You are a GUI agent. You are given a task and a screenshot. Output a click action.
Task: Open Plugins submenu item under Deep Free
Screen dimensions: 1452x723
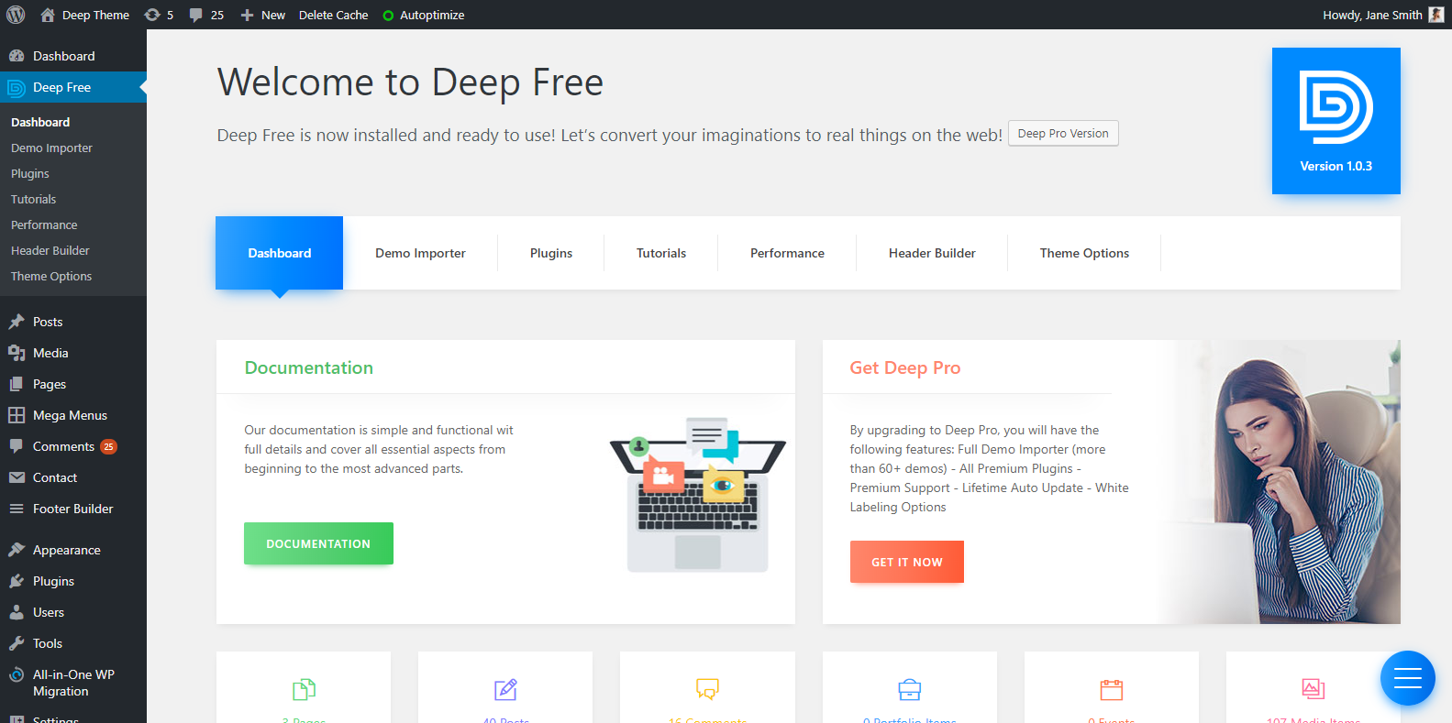click(30, 173)
